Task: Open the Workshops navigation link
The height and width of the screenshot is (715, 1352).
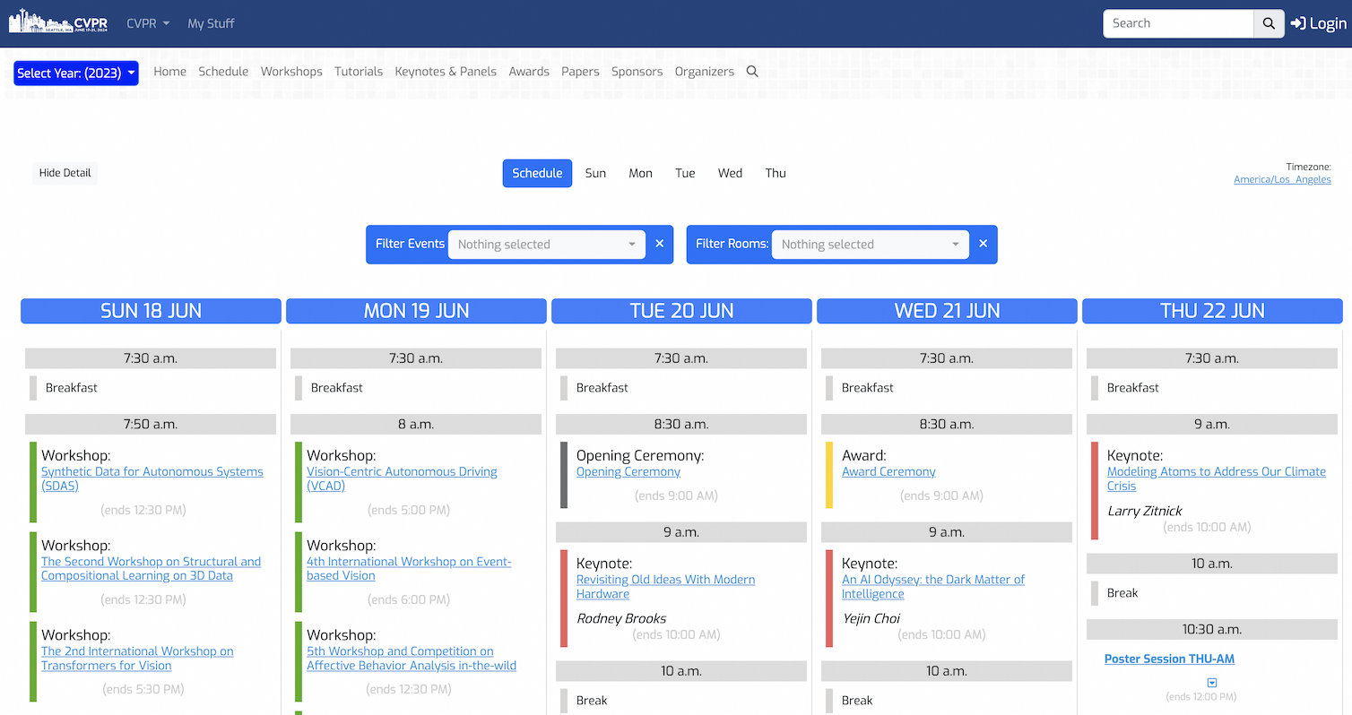Action: [x=291, y=72]
